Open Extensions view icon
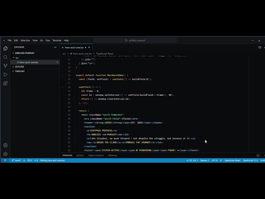This screenshot has width=265, height=199. 5,83
